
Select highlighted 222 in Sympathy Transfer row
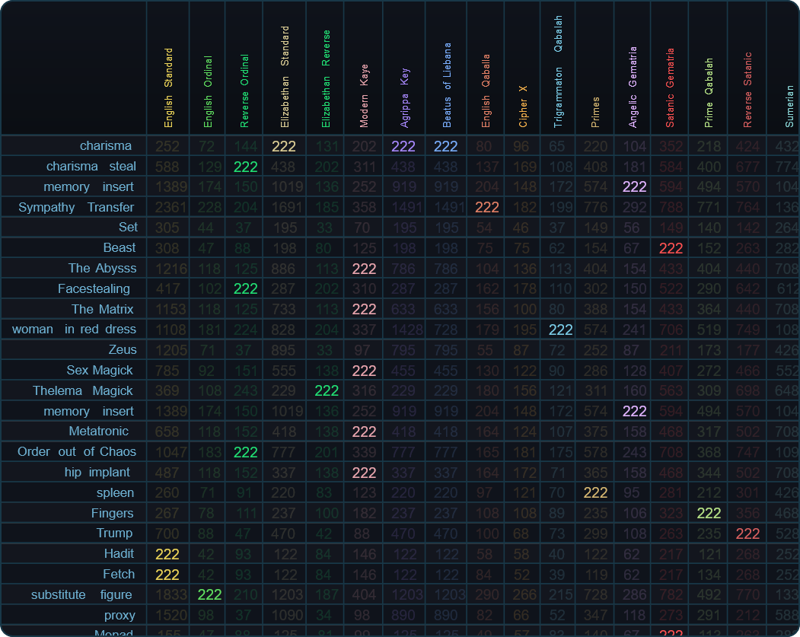point(486,207)
